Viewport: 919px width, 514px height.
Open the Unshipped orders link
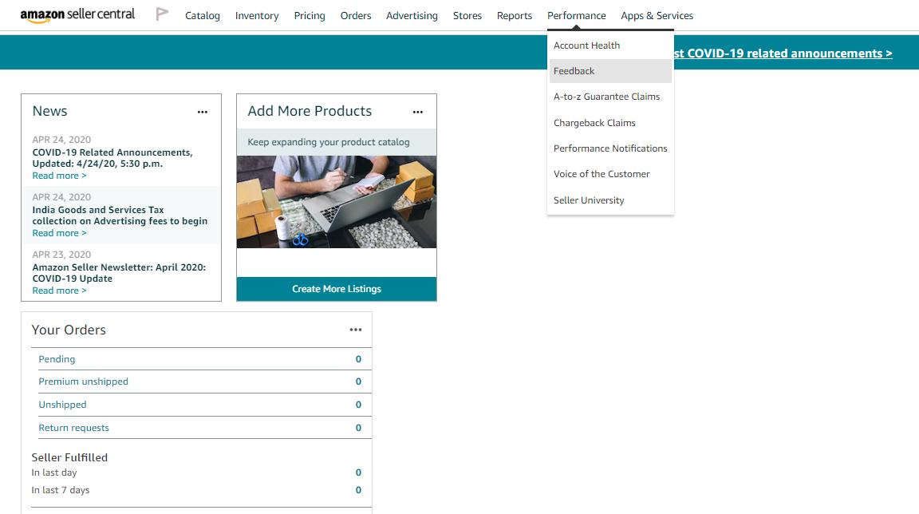62,405
